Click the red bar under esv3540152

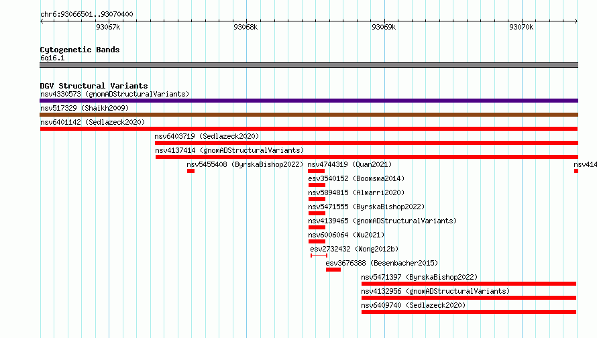click(317, 185)
